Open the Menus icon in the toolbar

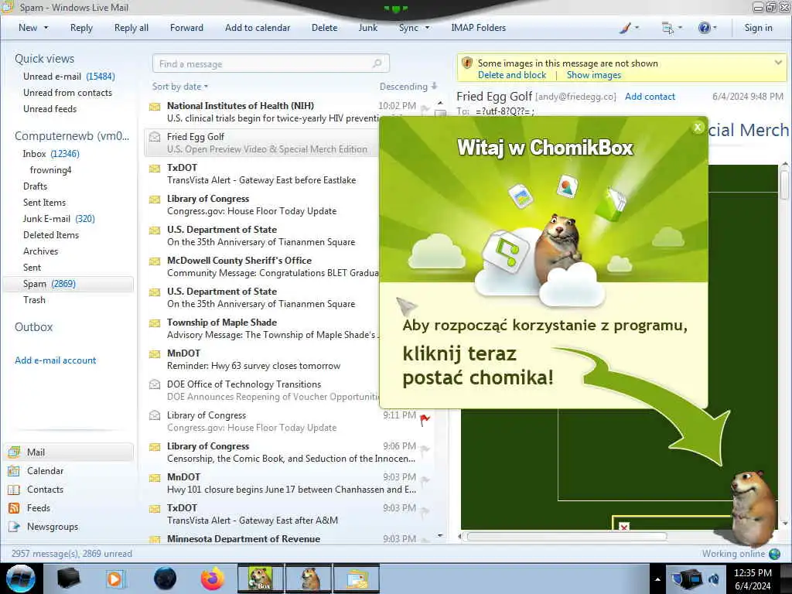pyautogui.click(x=667, y=28)
